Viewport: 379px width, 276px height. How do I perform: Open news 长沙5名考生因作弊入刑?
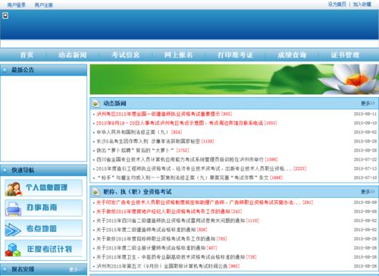click(149, 141)
